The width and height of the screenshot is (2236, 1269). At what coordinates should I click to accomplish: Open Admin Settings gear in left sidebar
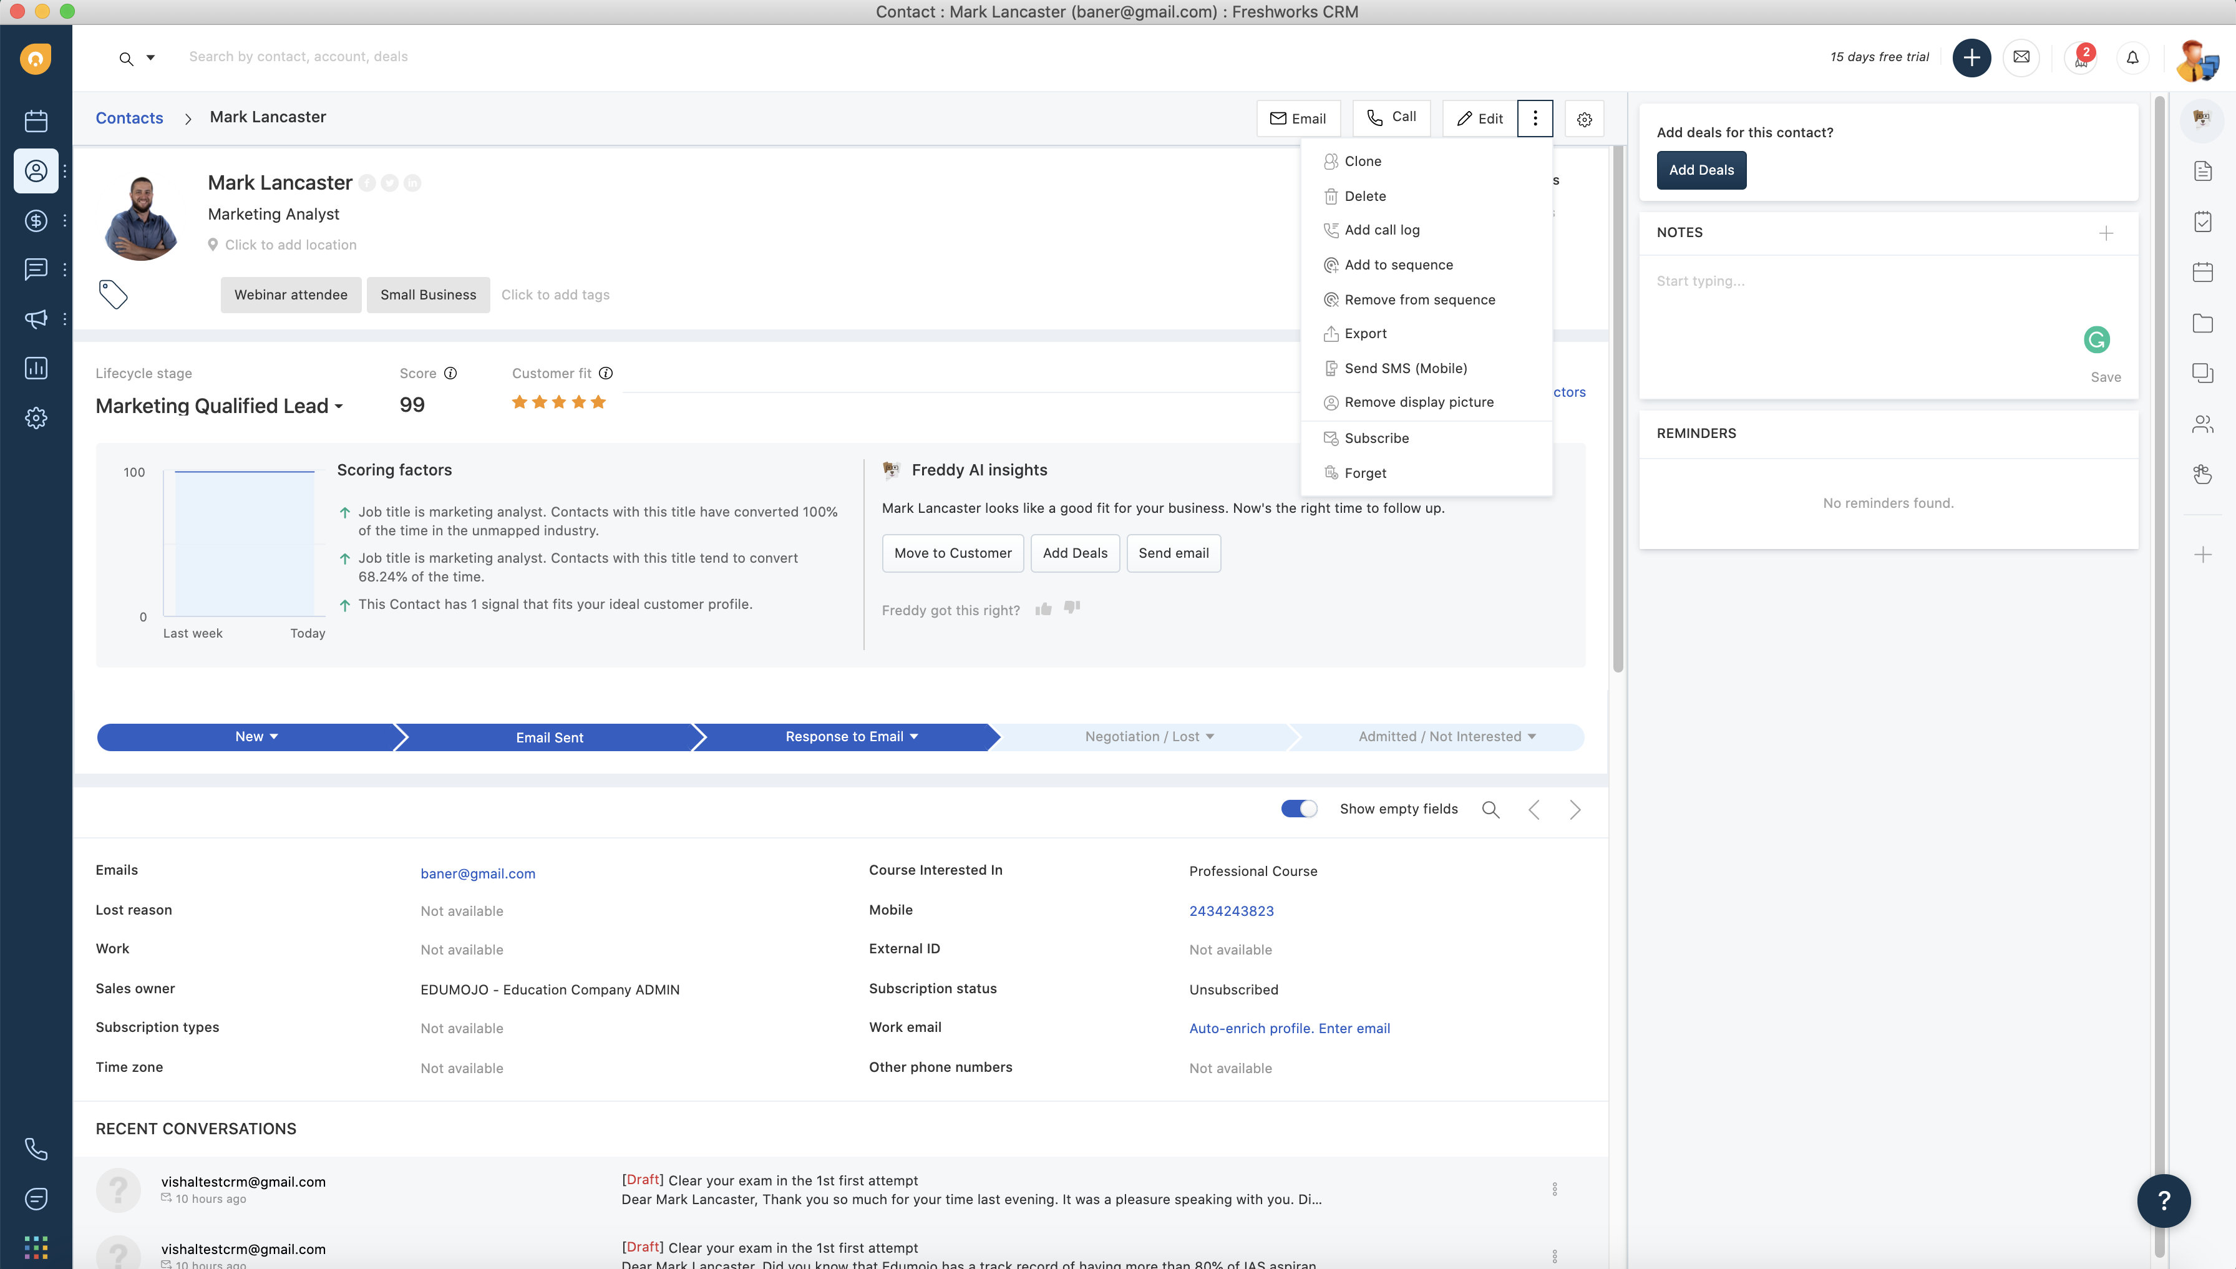[36, 419]
